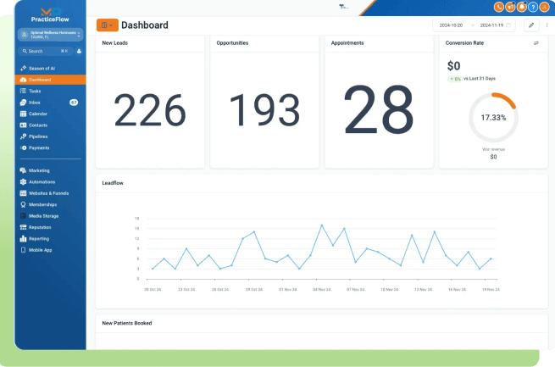Click the '04 Nov 24' axis label
555x367 pixels.
tap(321, 290)
